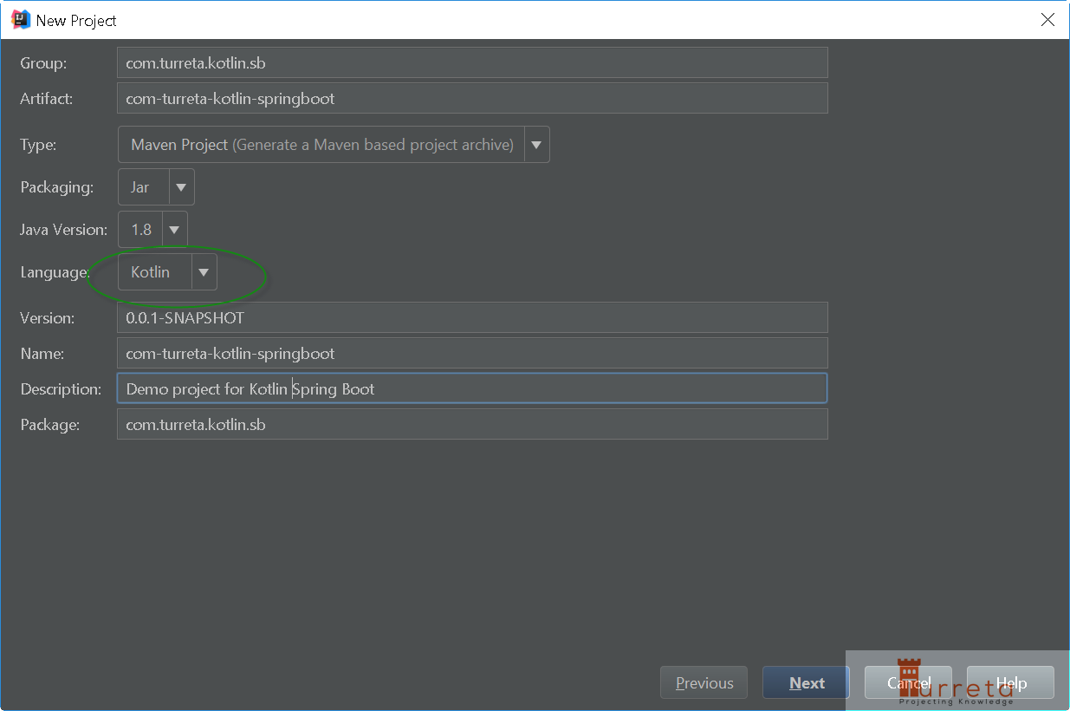Image resolution: width=1070 pixels, height=711 pixels.
Task: Click the Packaging label
Action: pos(56,187)
